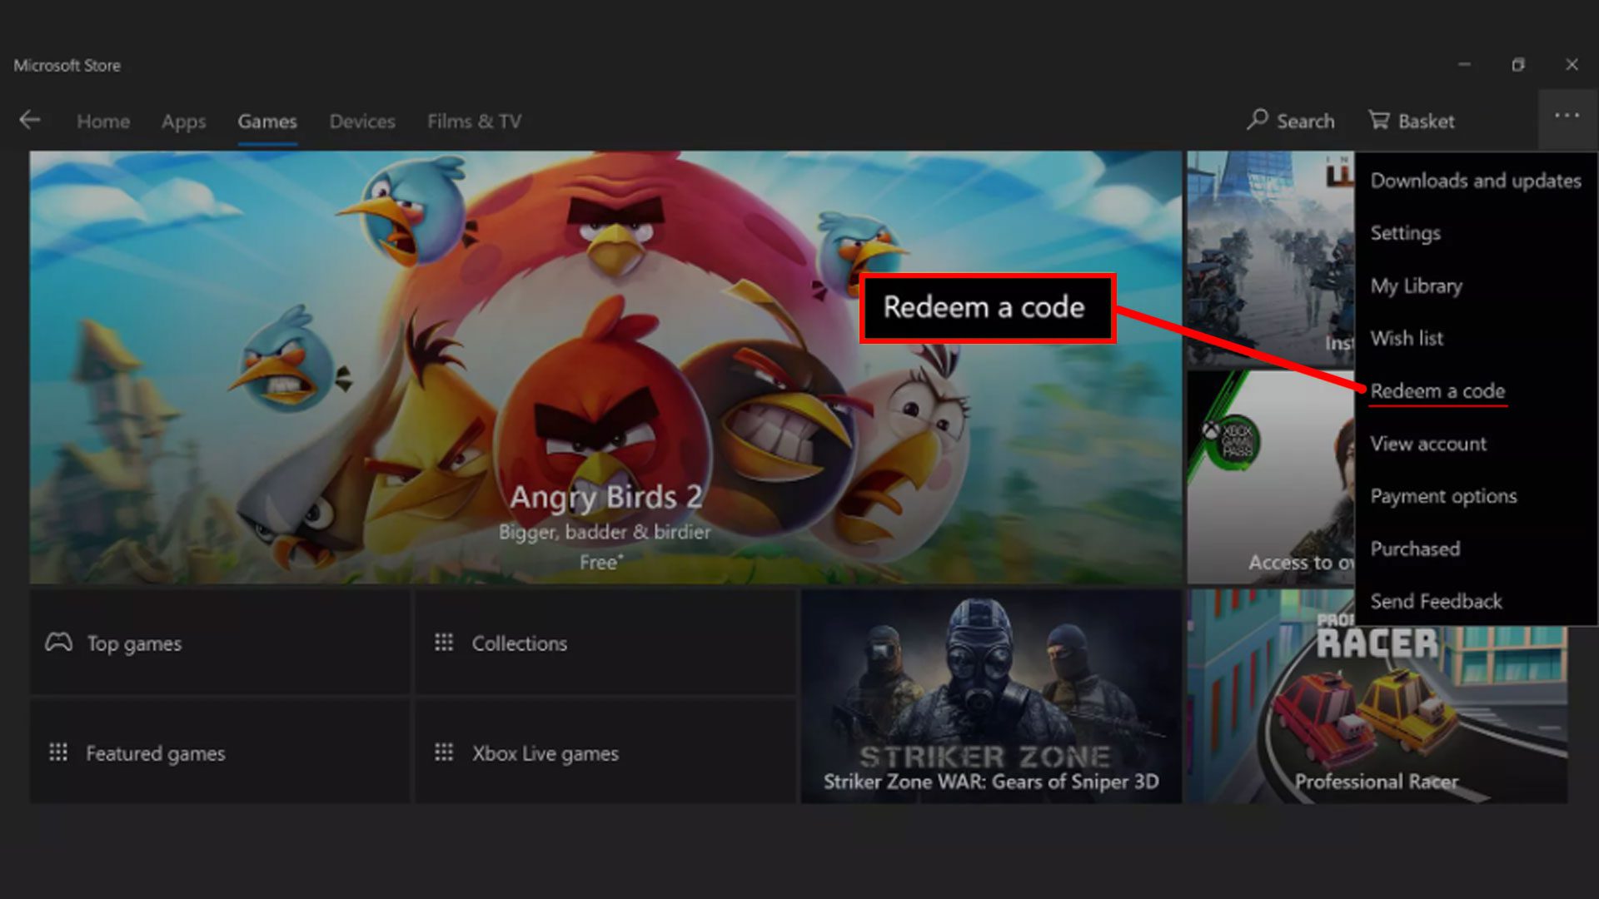Screen dimensions: 1599x899
Task: Switch to the Apps tab
Action: point(183,122)
